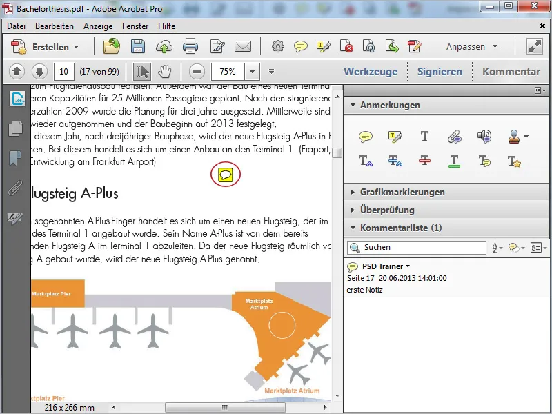Activate the hand pan tool
Image resolution: width=552 pixels, height=414 pixels.
[x=164, y=72]
